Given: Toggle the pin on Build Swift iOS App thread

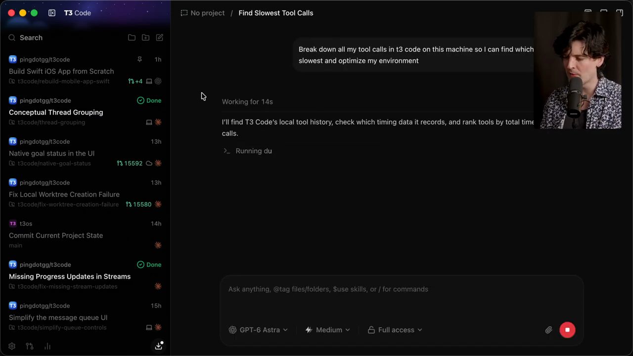Looking at the screenshot, I should tap(139, 59).
